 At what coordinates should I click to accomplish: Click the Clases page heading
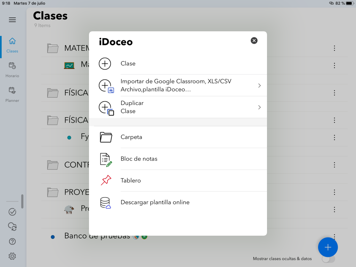point(50,16)
